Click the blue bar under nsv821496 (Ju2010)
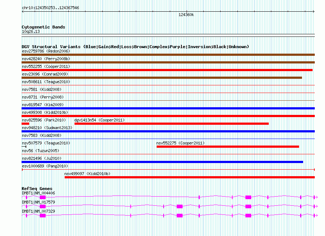 (162, 162)
